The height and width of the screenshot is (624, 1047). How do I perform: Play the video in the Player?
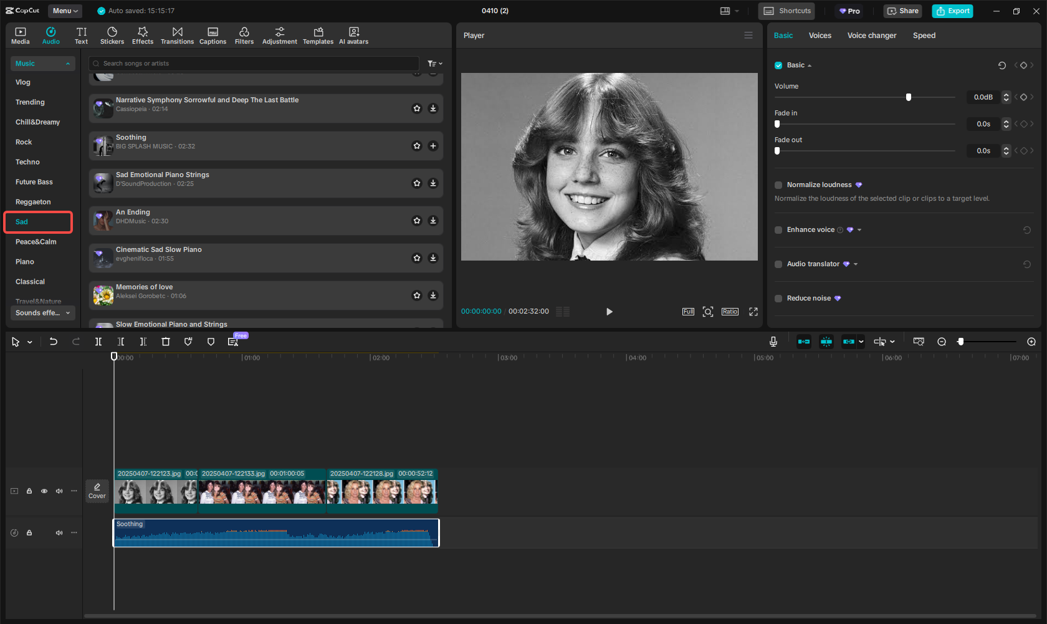[610, 312]
